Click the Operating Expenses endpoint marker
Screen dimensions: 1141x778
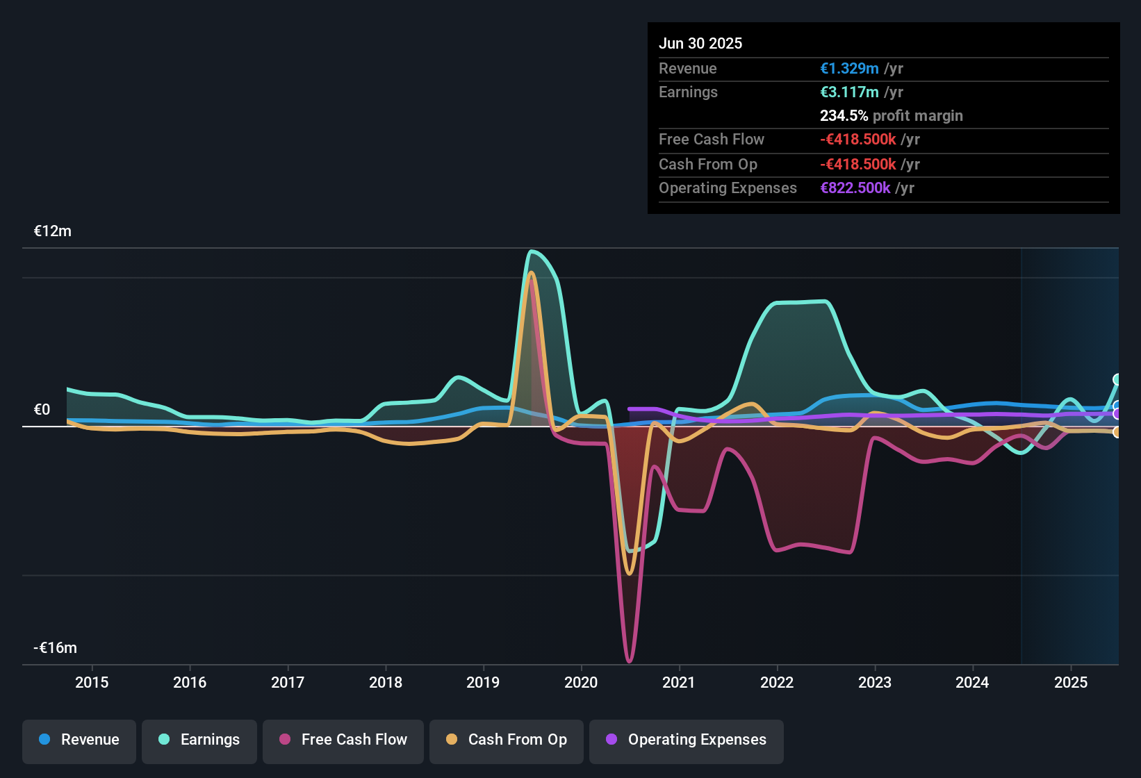(x=1117, y=413)
